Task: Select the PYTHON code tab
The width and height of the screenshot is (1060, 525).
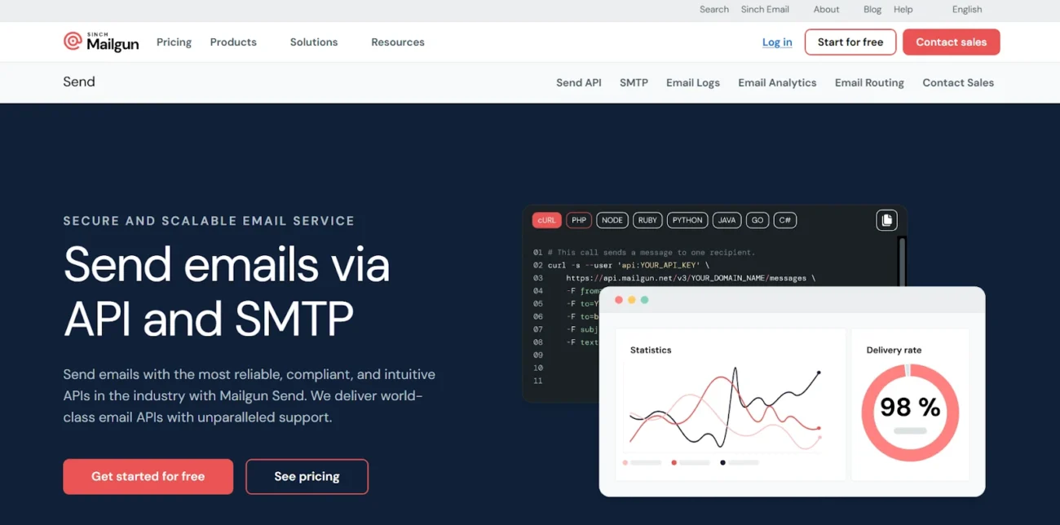Action: 687,220
